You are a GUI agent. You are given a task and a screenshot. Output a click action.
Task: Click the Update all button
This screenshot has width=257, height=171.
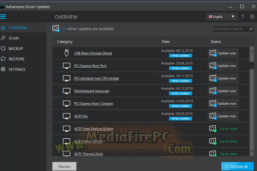[237, 166]
